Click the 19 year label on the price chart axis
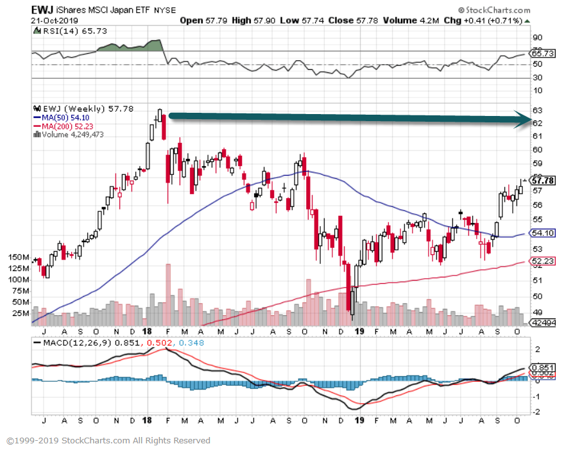573x453 pixels. tap(359, 331)
